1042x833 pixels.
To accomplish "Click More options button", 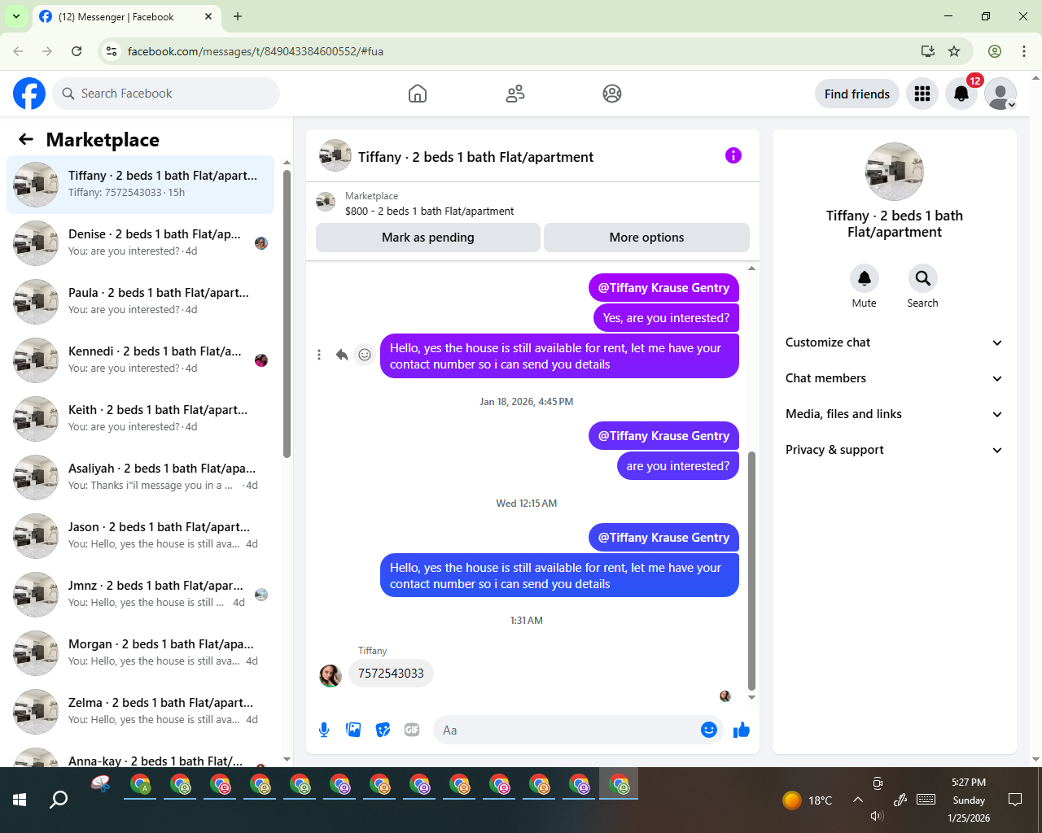I will pyautogui.click(x=646, y=238).
